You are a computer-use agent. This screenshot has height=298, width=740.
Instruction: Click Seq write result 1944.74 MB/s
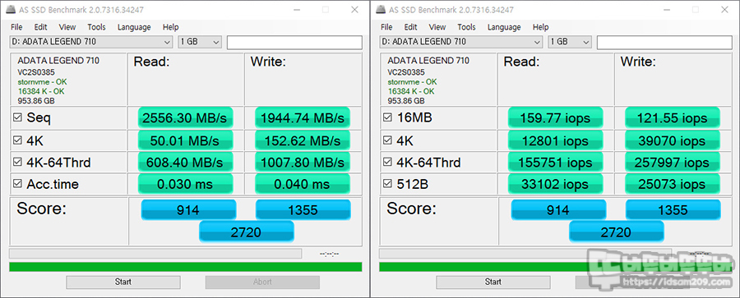point(303,118)
